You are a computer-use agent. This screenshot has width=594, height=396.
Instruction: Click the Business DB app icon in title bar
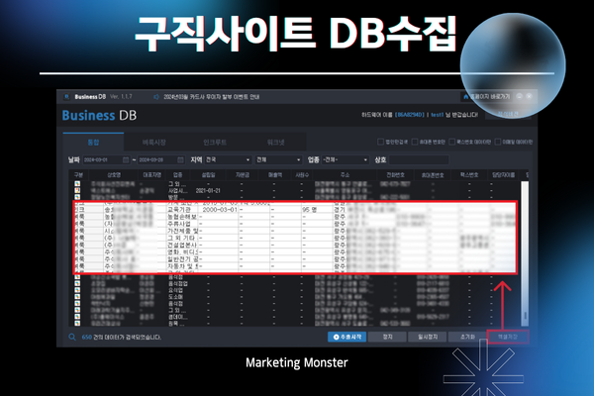pyautogui.click(x=66, y=97)
